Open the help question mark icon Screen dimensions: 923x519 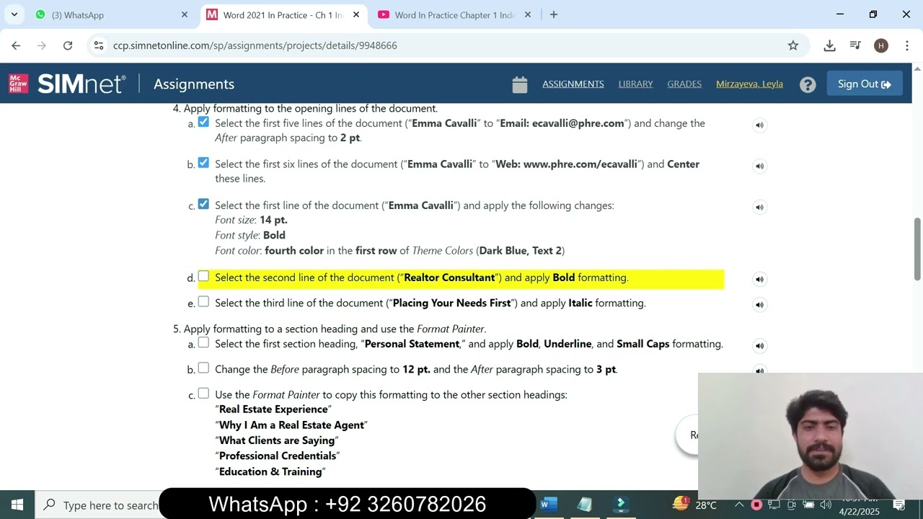pos(808,84)
